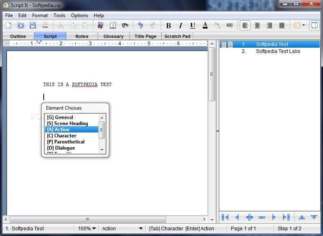Paste from clipboard toolbar icon
Screen dimensions: 323x236
click(x=85, y=25)
